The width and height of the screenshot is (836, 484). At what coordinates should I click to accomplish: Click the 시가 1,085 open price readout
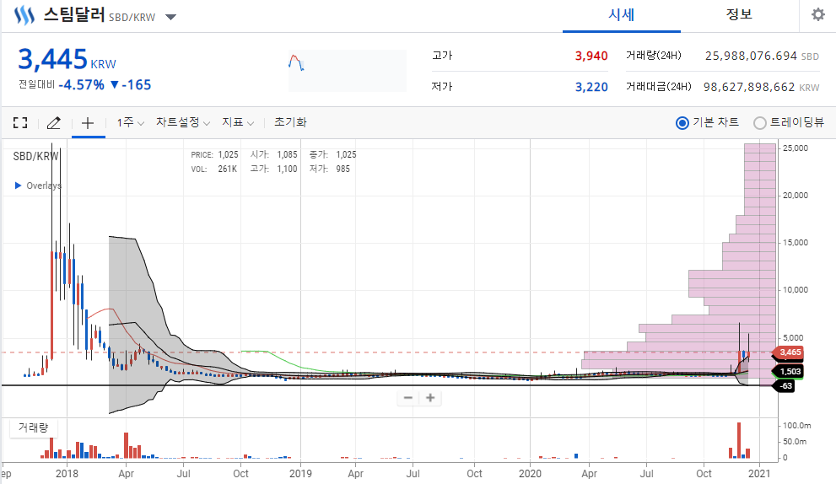pyautogui.click(x=273, y=154)
